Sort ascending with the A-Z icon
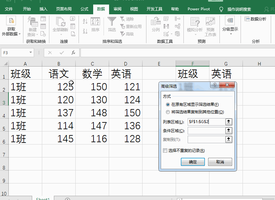The height and width of the screenshot is (200, 275). (x=85, y=21)
